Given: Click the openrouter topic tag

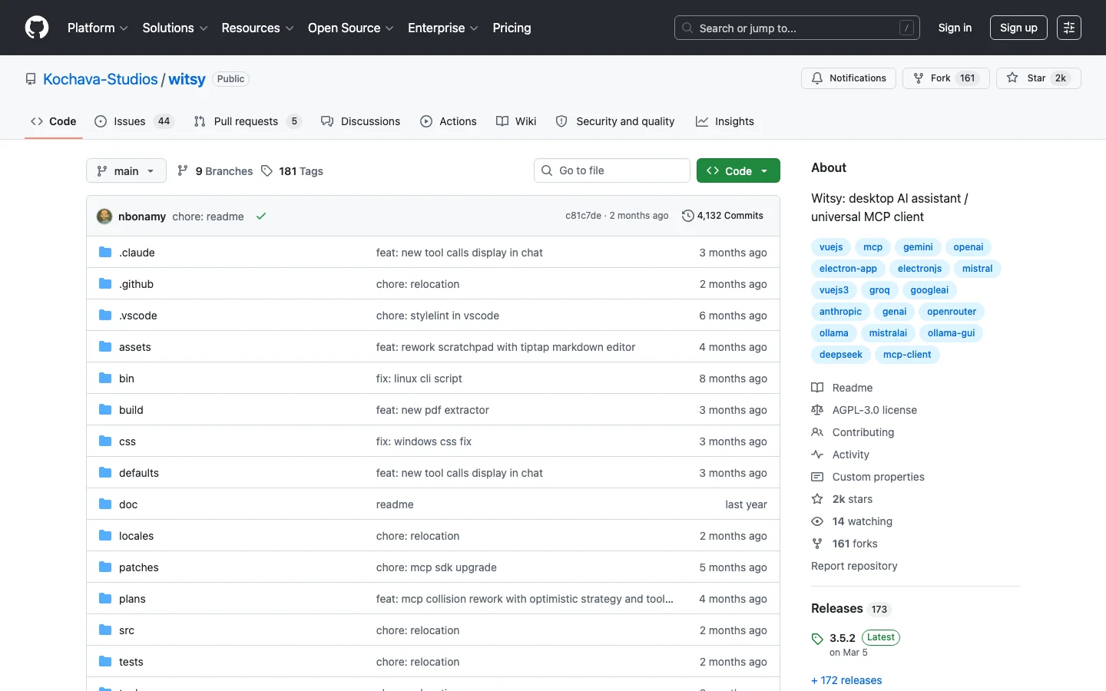Looking at the screenshot, I should click(x=952, y=312).
